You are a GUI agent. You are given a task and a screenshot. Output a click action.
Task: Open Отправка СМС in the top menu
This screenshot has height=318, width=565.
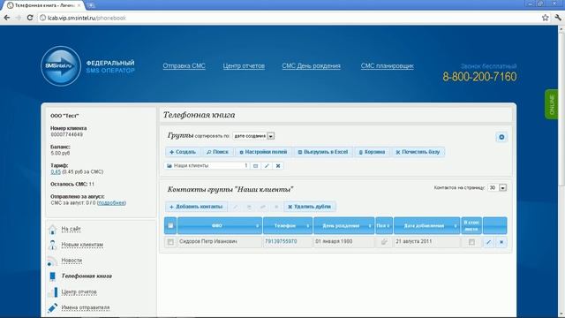(184, 66)
